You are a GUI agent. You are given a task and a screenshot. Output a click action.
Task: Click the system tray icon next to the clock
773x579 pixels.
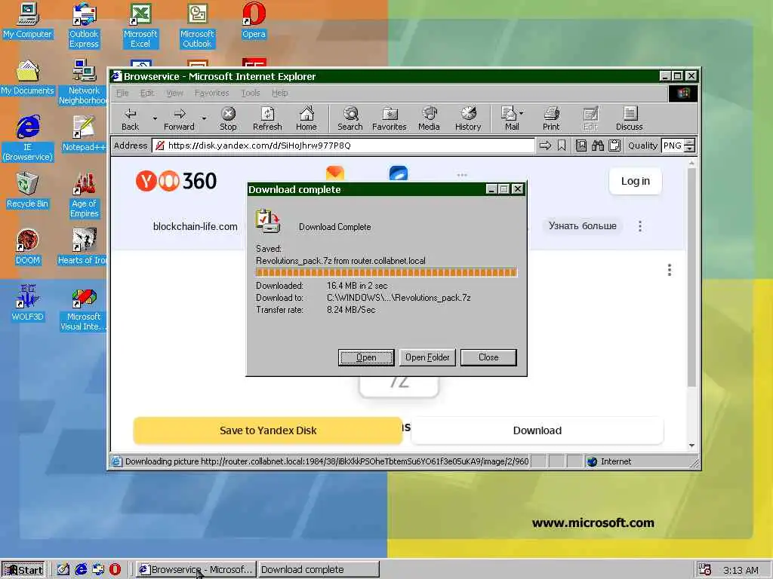tap(705, 570)
